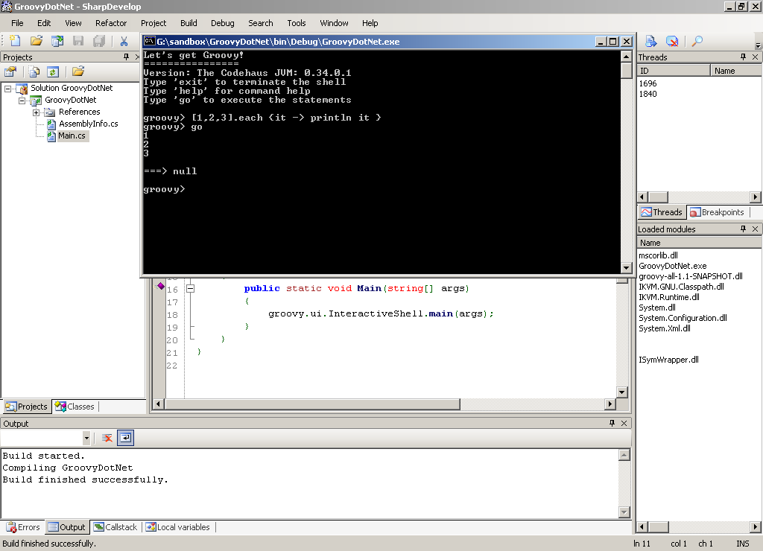Click the document with blue arrow toolbar icon
763x551 pixels.
pyautogui.click(x=650, y=42)
